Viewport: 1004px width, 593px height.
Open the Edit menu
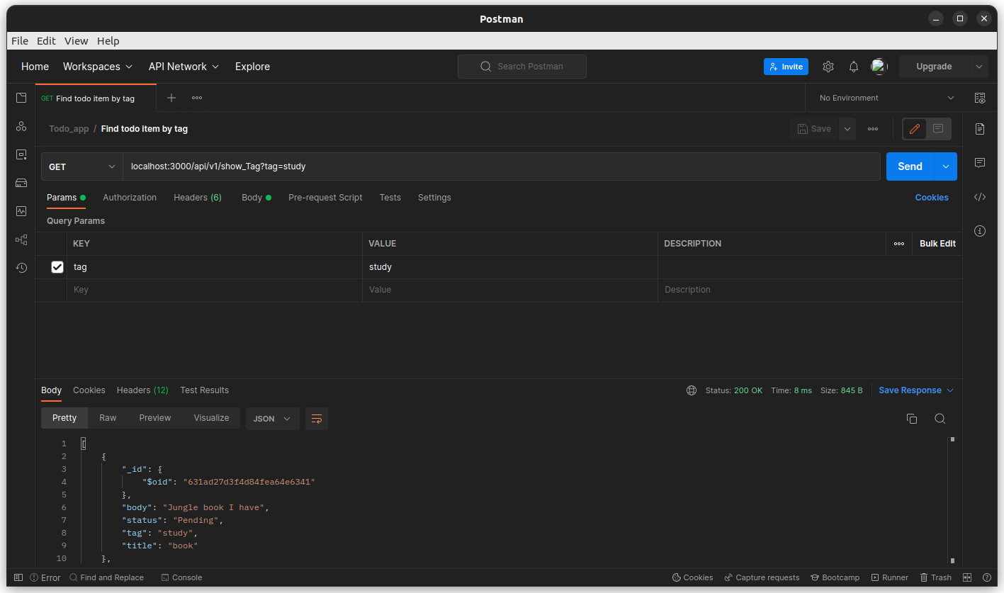click(46, 41)
